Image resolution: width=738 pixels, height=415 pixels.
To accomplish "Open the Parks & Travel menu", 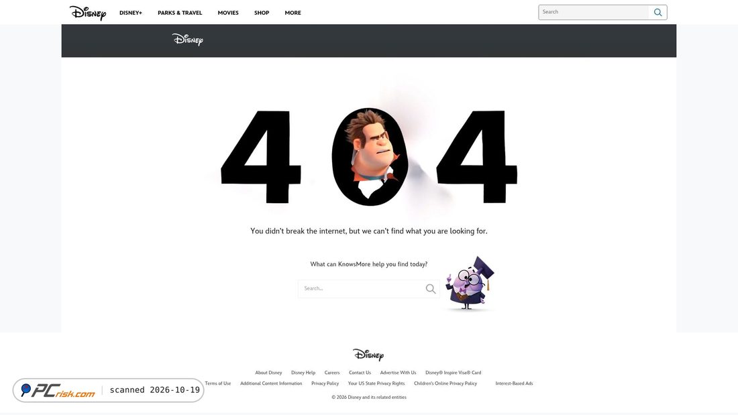I will (180, 13).
